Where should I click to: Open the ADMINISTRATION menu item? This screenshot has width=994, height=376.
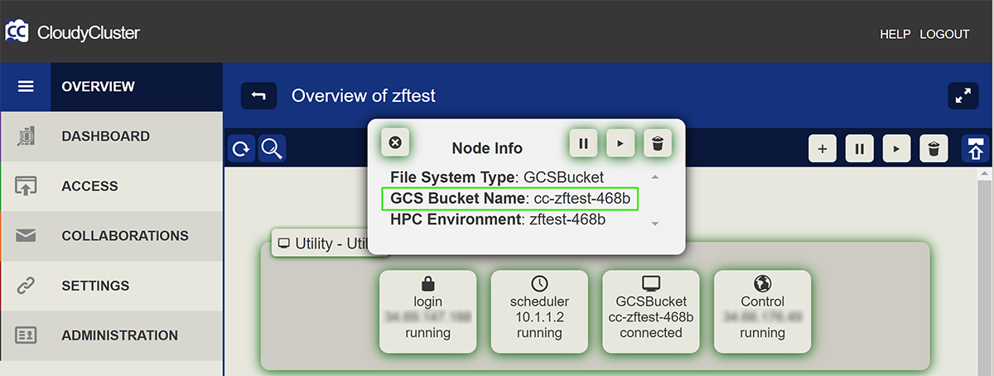click(111, 335)
